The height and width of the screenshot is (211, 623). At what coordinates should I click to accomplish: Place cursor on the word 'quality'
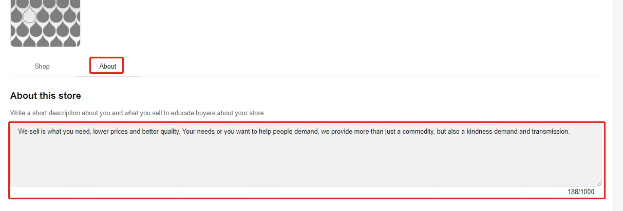coord(168,132)
